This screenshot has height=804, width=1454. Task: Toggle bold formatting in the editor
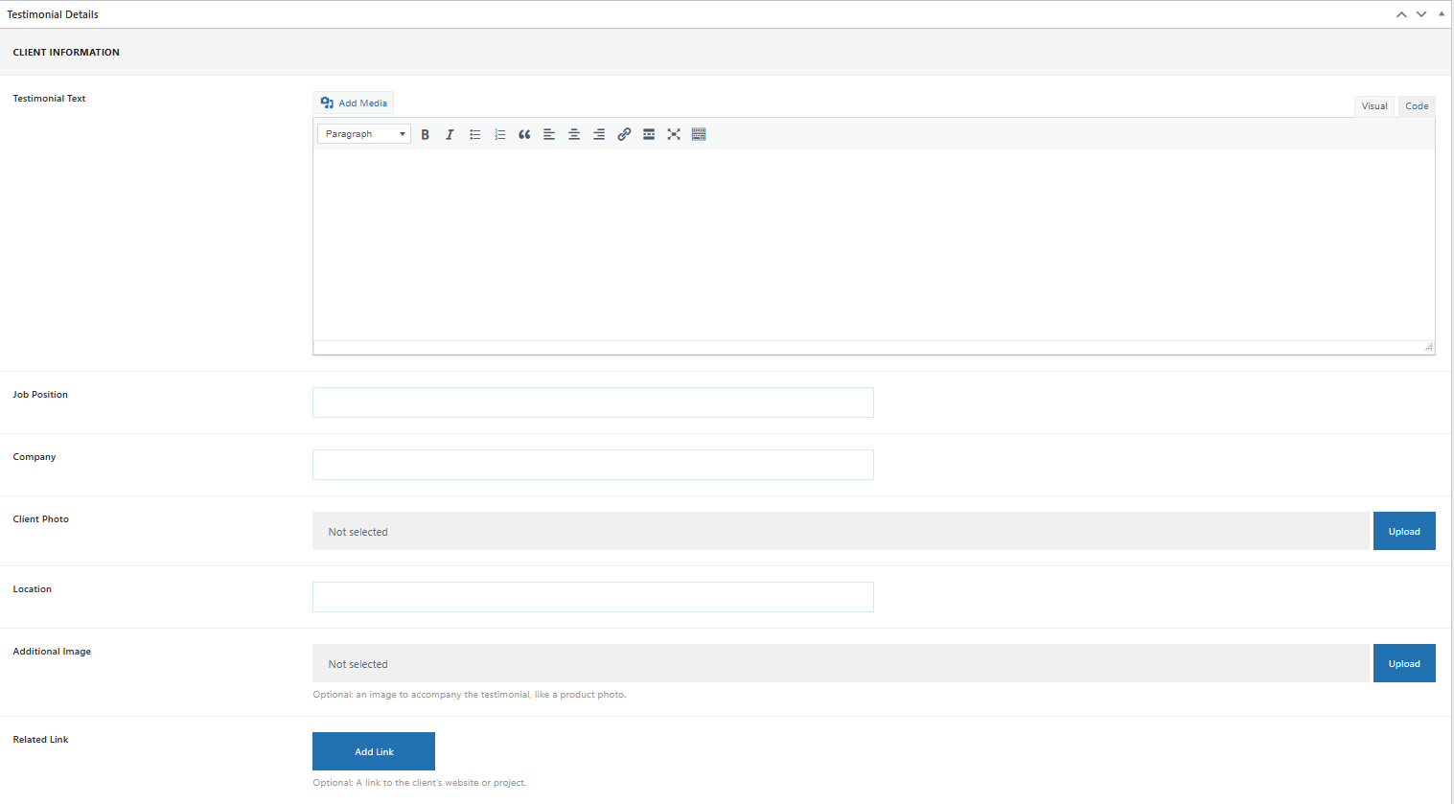click(425, 135)
